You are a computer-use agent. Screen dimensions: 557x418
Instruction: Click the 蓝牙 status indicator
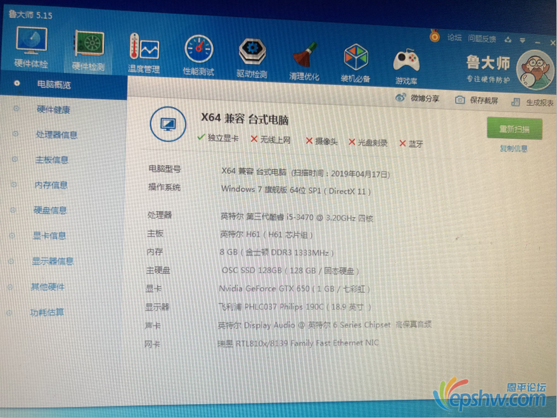coord(411,144)
